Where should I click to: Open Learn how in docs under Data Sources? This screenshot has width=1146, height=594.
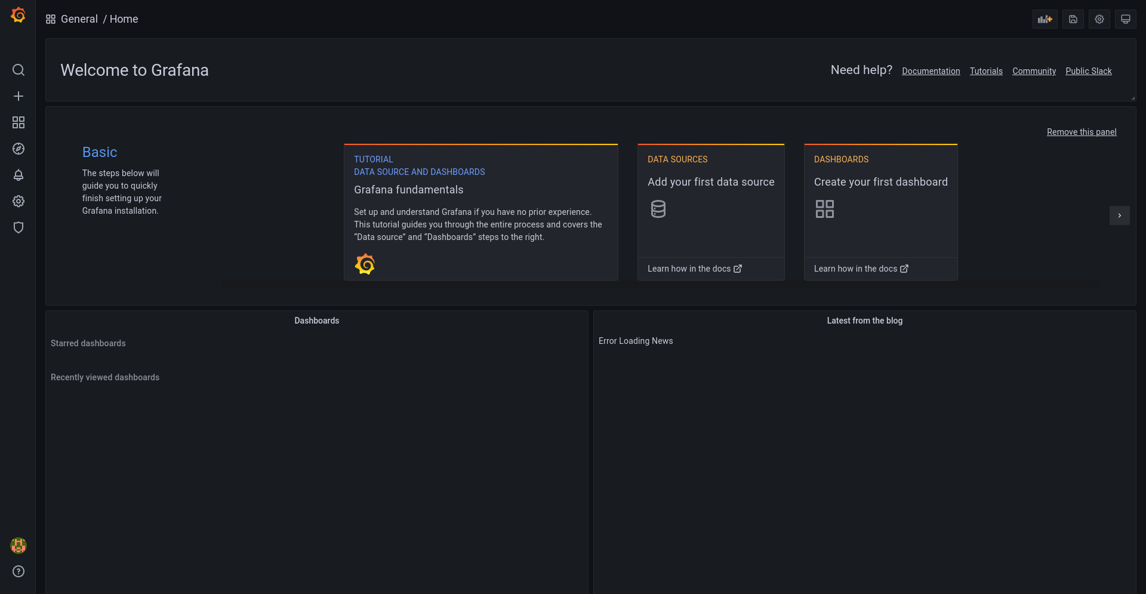coord(694,269)
